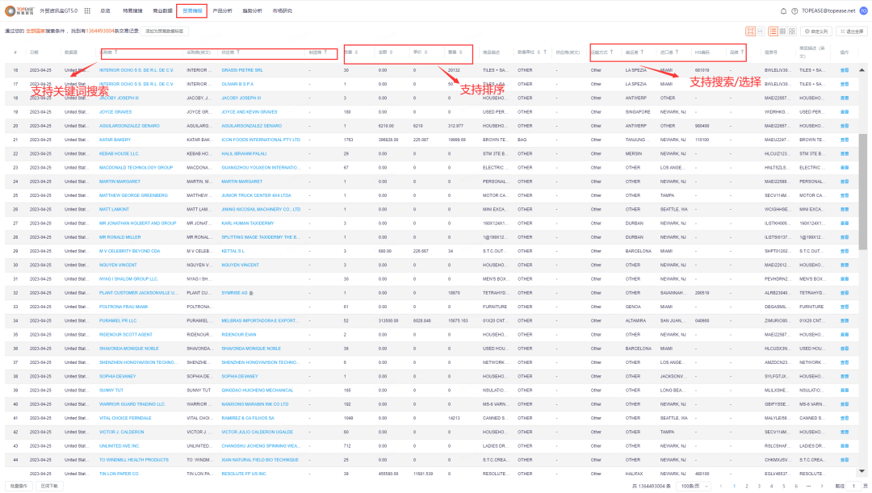Open buyer link TIN LON PAPER CO.
Screen dimensions: 872x493
(119, 474)
